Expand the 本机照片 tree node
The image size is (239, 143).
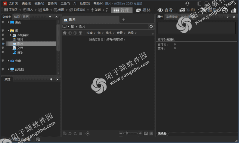[10, 35]
